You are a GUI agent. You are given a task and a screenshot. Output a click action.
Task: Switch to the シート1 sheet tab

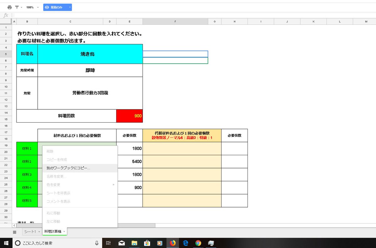coord(30,232)
